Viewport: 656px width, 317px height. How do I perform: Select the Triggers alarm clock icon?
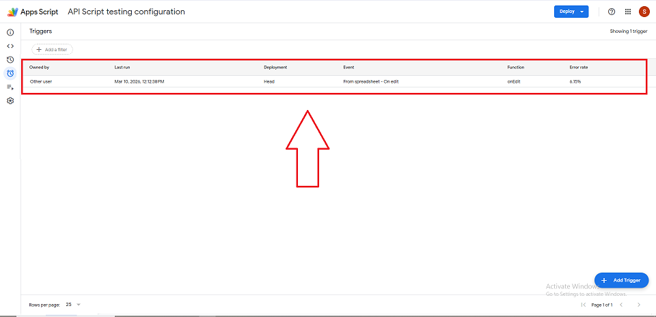(x=10, y=73)
